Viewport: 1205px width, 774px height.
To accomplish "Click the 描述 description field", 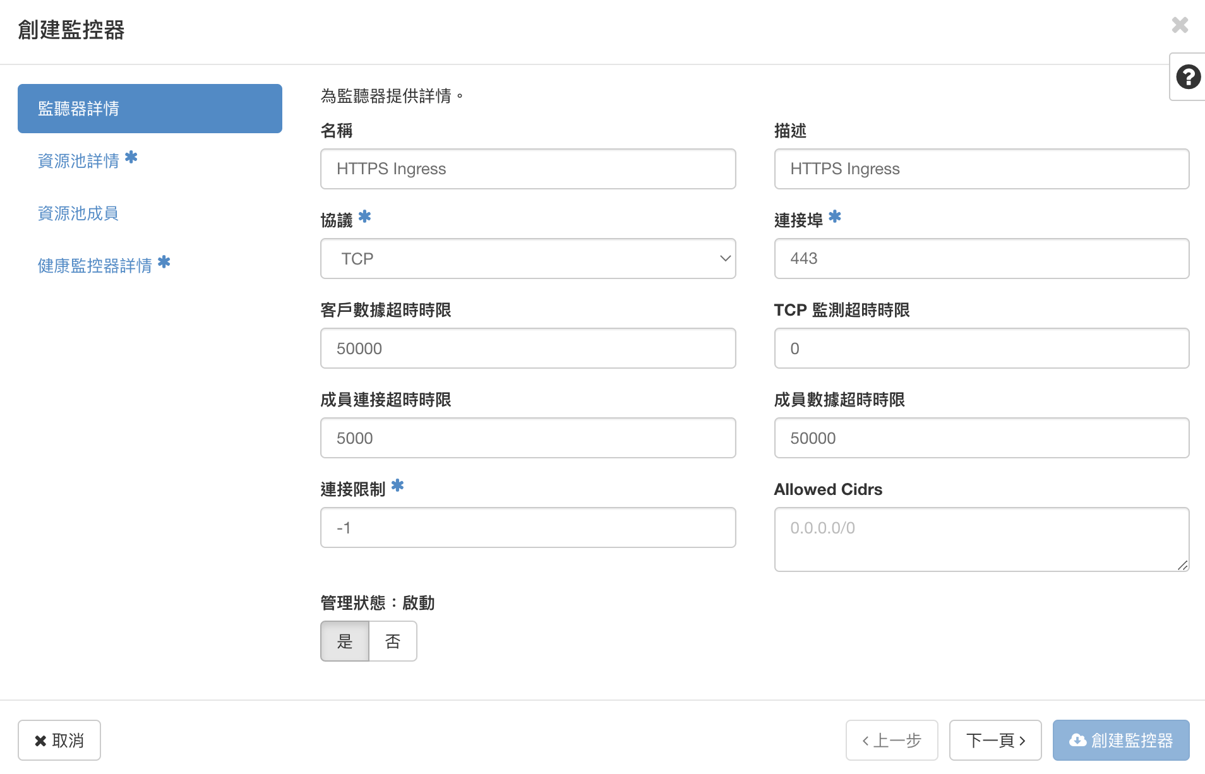I will tap(981, 169).
